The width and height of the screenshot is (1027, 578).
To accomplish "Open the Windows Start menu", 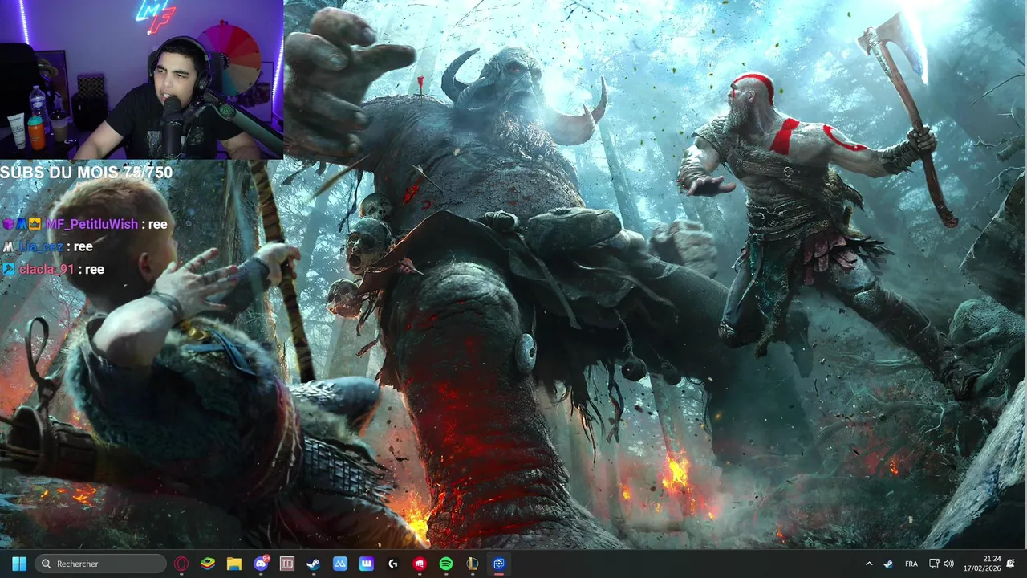I will (19, 564).
